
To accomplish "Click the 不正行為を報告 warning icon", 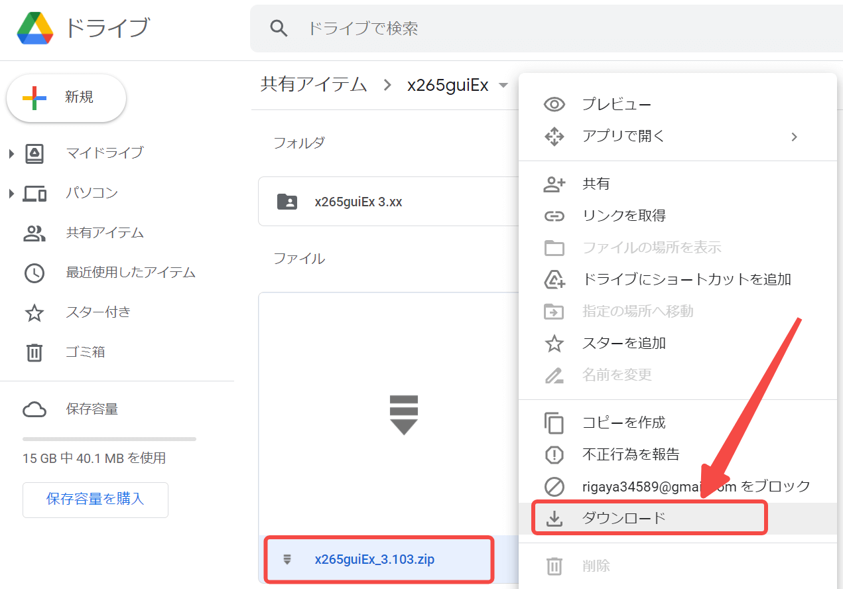I will point(554,455).
